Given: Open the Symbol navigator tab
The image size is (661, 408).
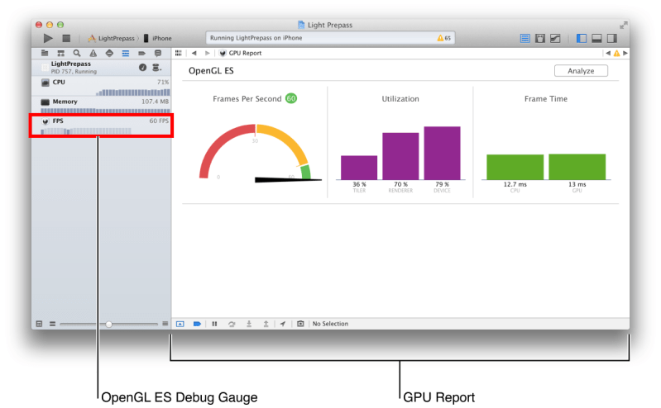Looking at the screenshot, I should click(x=60, y=53).
